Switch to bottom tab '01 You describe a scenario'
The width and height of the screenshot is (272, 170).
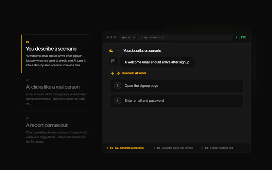pyautogui.click(x=125, y=148)
